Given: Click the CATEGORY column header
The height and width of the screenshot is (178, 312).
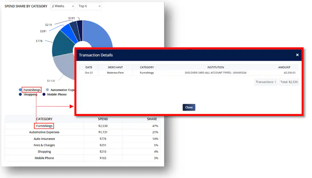Looking at the screenshot, I should 147,67.
